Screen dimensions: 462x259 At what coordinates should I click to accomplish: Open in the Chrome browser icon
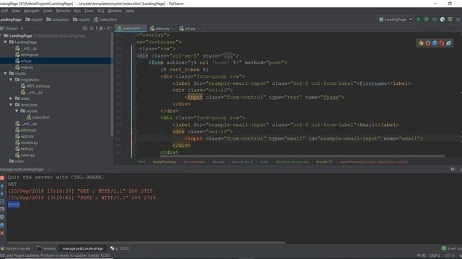(421, 43)
